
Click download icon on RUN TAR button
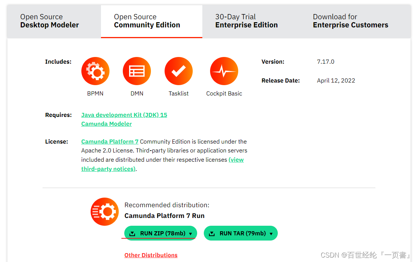click(212, 234)
